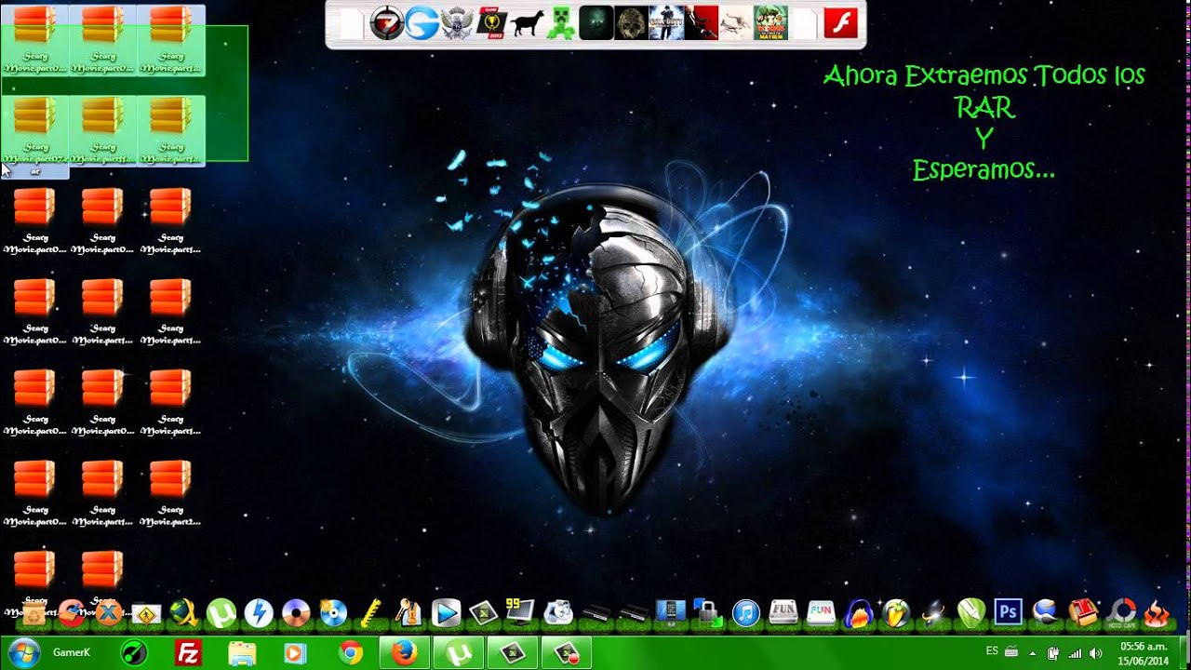This screenshot has width=1191, height=670.
Task: Click the Adobe Flash Player icon in top bar
Action: pyautogui.click(x=842, y=23)
